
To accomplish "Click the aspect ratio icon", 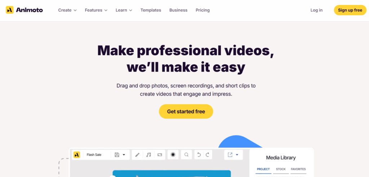I will click(160, 155).
